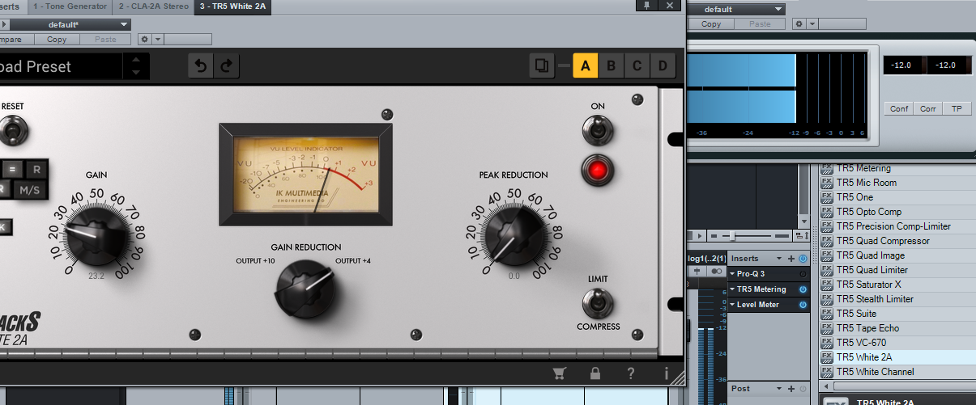Enable the M/S mode button
976x405 pixels.
[30, 191]
